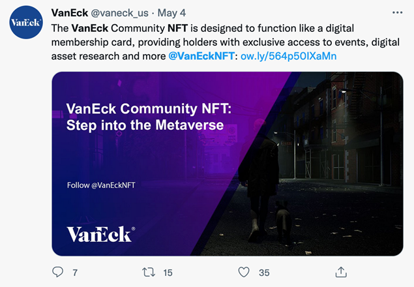Like the tweet with the heart icon

(244, 272)
